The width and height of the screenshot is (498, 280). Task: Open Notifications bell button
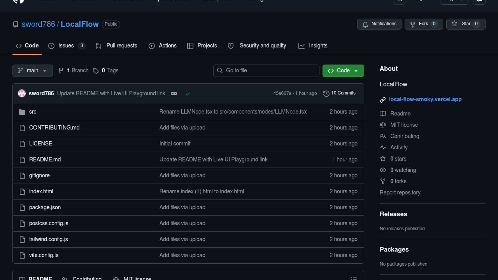point(379,24)
